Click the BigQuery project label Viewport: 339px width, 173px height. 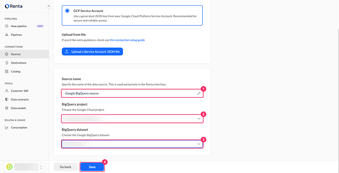[x=75, y=104]
